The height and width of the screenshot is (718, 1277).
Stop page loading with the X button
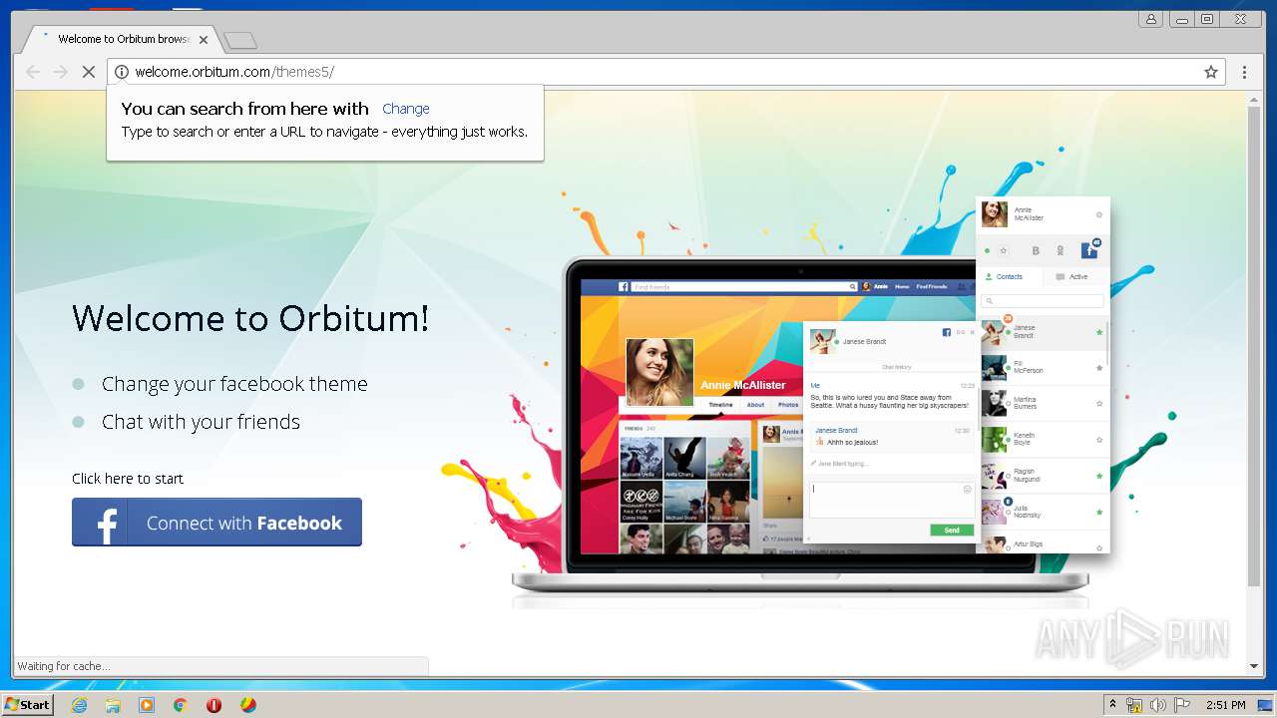(x=88, y=72)
